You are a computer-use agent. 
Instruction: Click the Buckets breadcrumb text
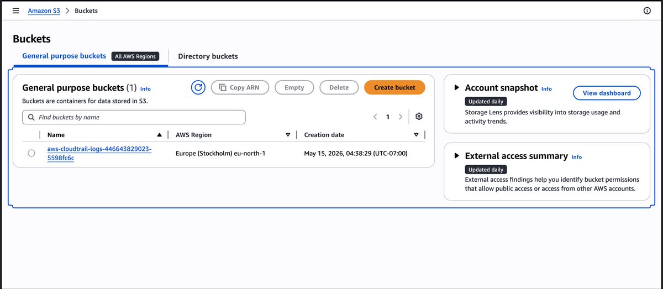86,10
